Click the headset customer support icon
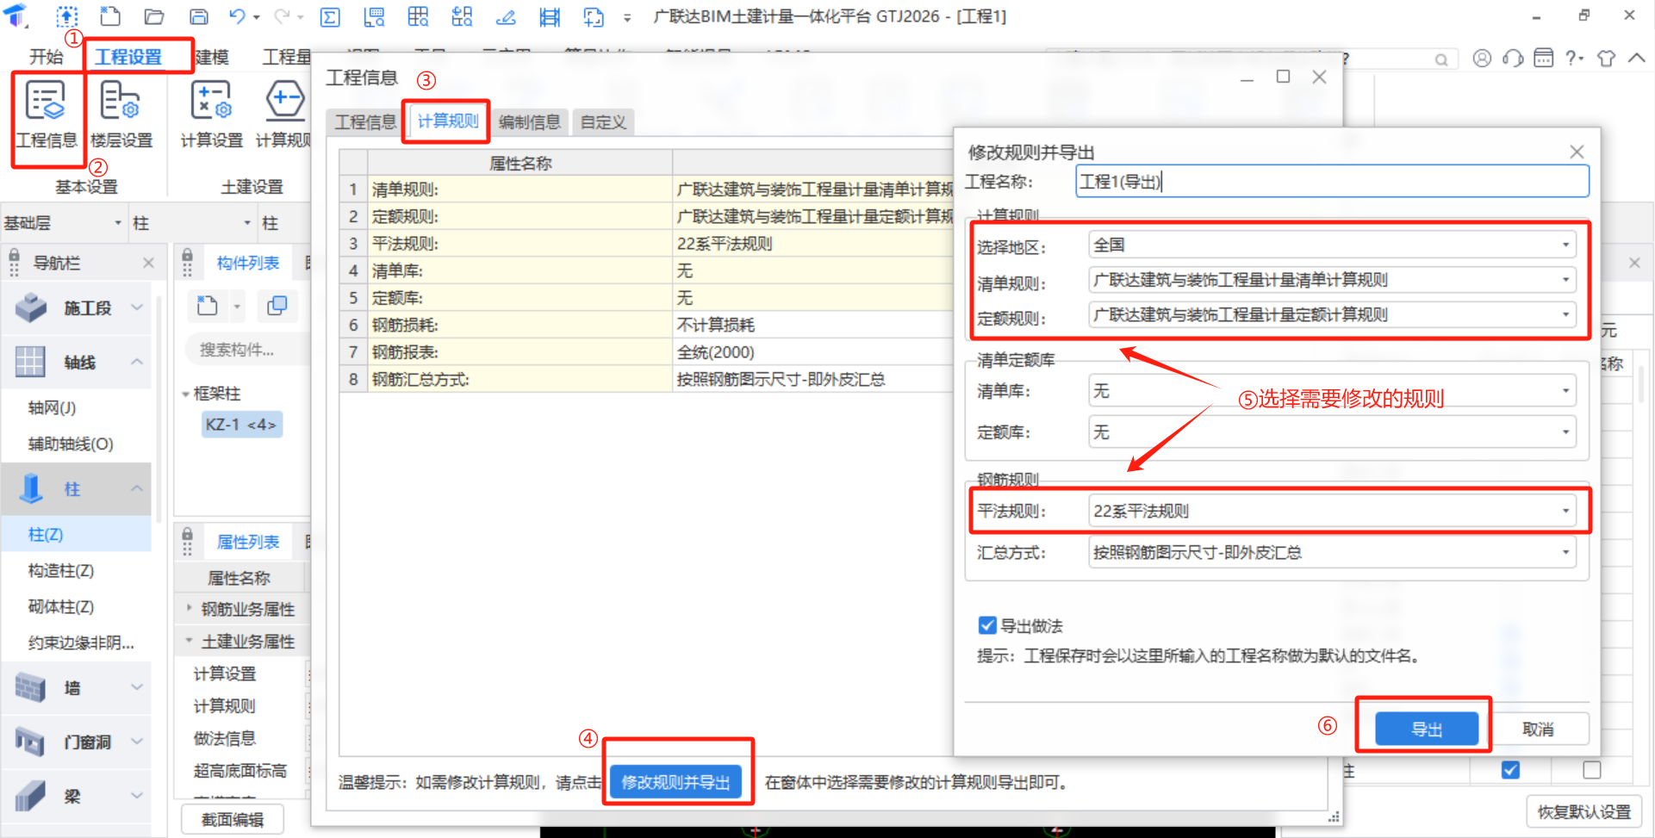Image resolution: width=1655 pixels, height=838 pixels. 1513,58
